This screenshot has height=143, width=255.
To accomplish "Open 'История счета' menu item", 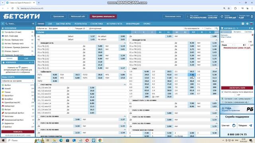I will tap(114, 24).
